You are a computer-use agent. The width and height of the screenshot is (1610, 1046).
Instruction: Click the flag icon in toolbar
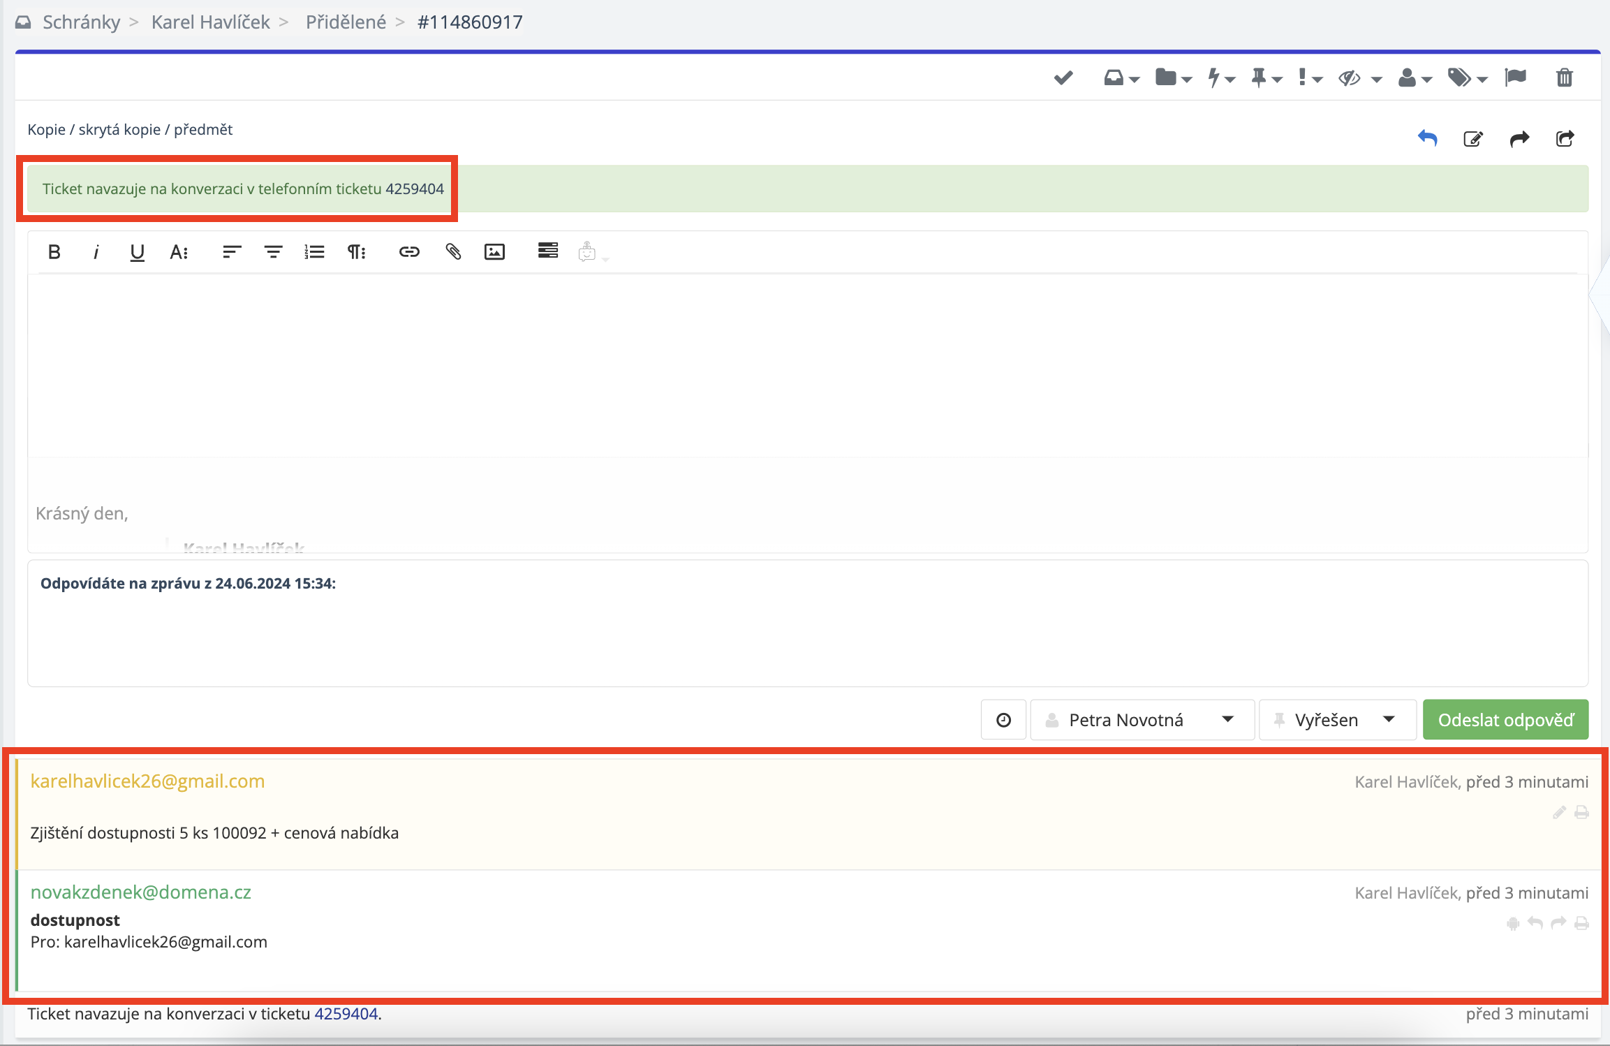click(x=1516, y=78)
